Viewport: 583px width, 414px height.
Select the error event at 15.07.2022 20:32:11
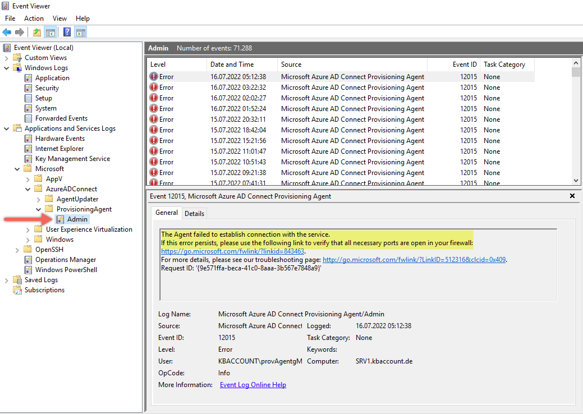[x=341, y=119]
